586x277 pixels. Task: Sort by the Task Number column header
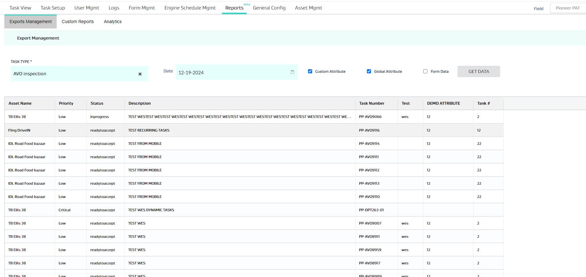click(x=372, y=103)
